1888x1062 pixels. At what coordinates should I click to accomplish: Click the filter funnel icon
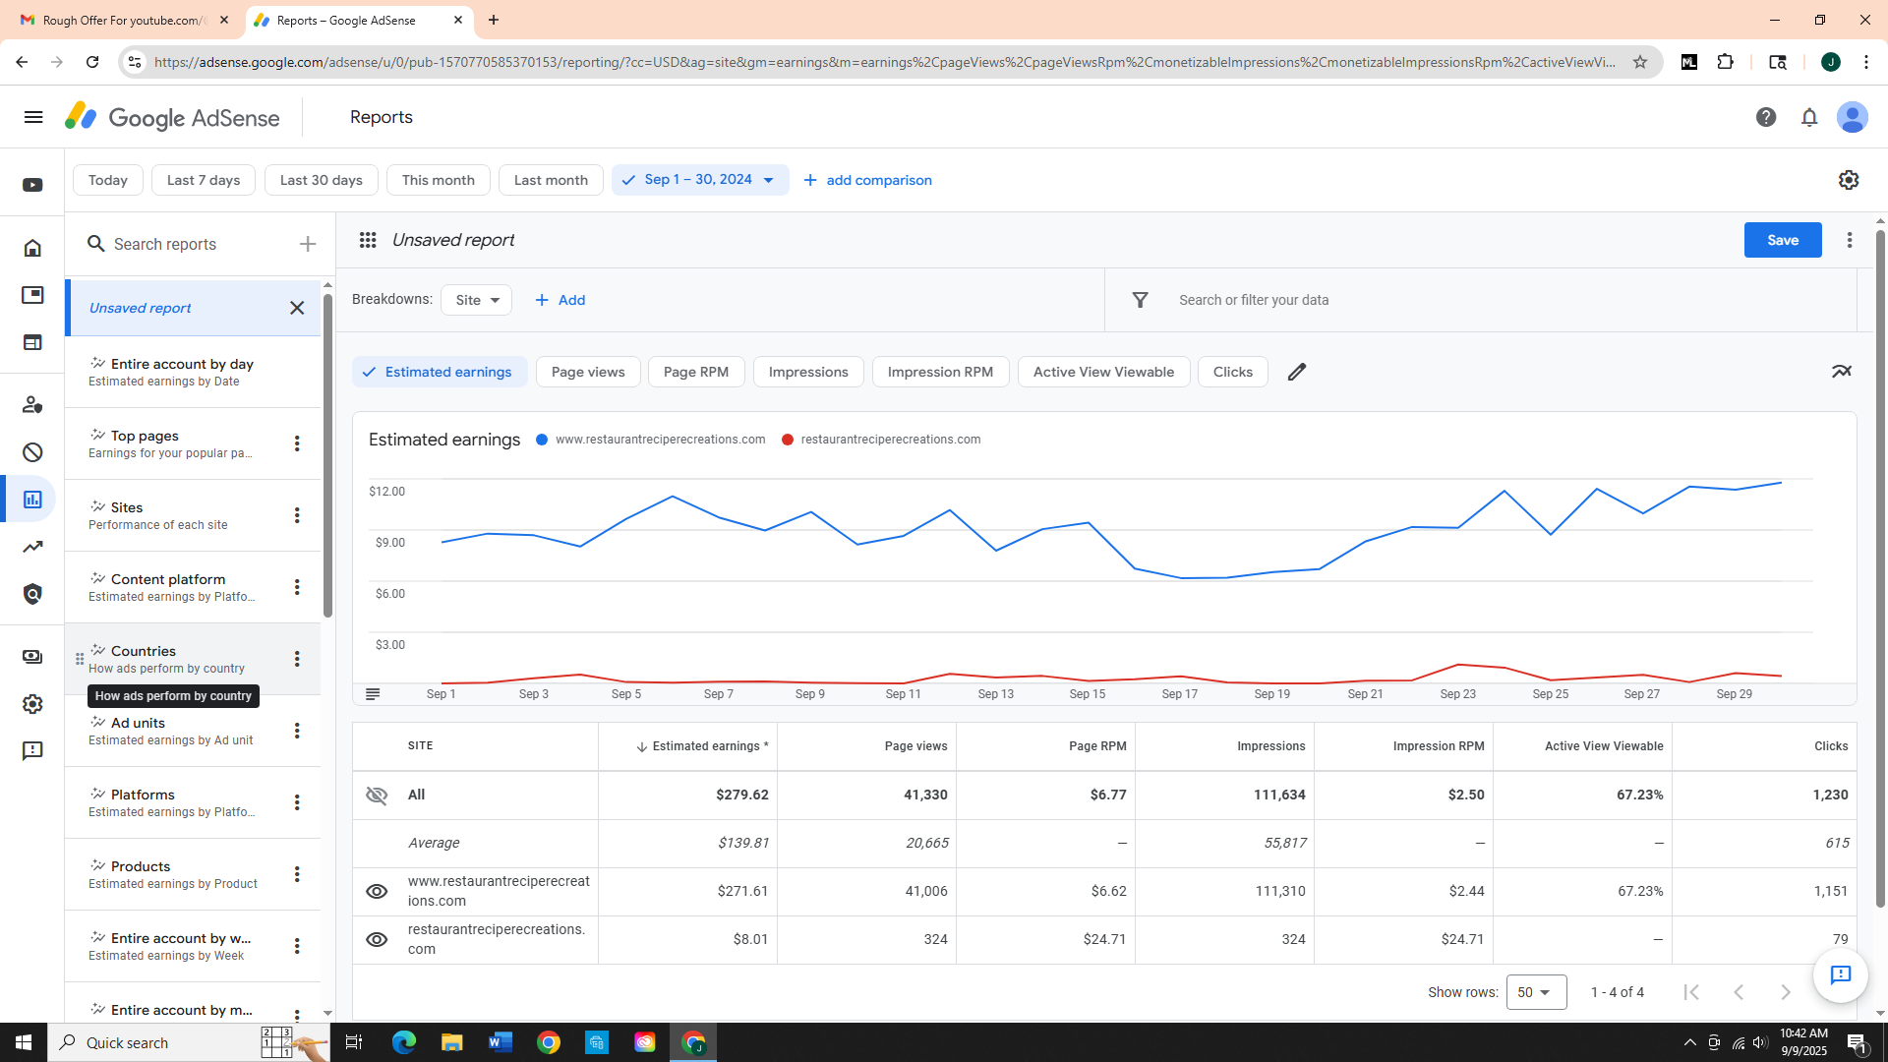(x=1140, y=300)
